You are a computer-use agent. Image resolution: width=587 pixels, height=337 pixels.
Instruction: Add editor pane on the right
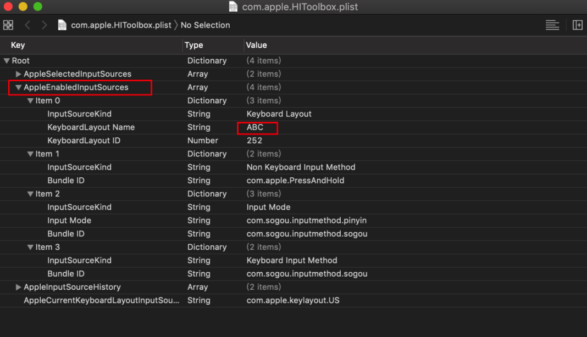(577, 25)
